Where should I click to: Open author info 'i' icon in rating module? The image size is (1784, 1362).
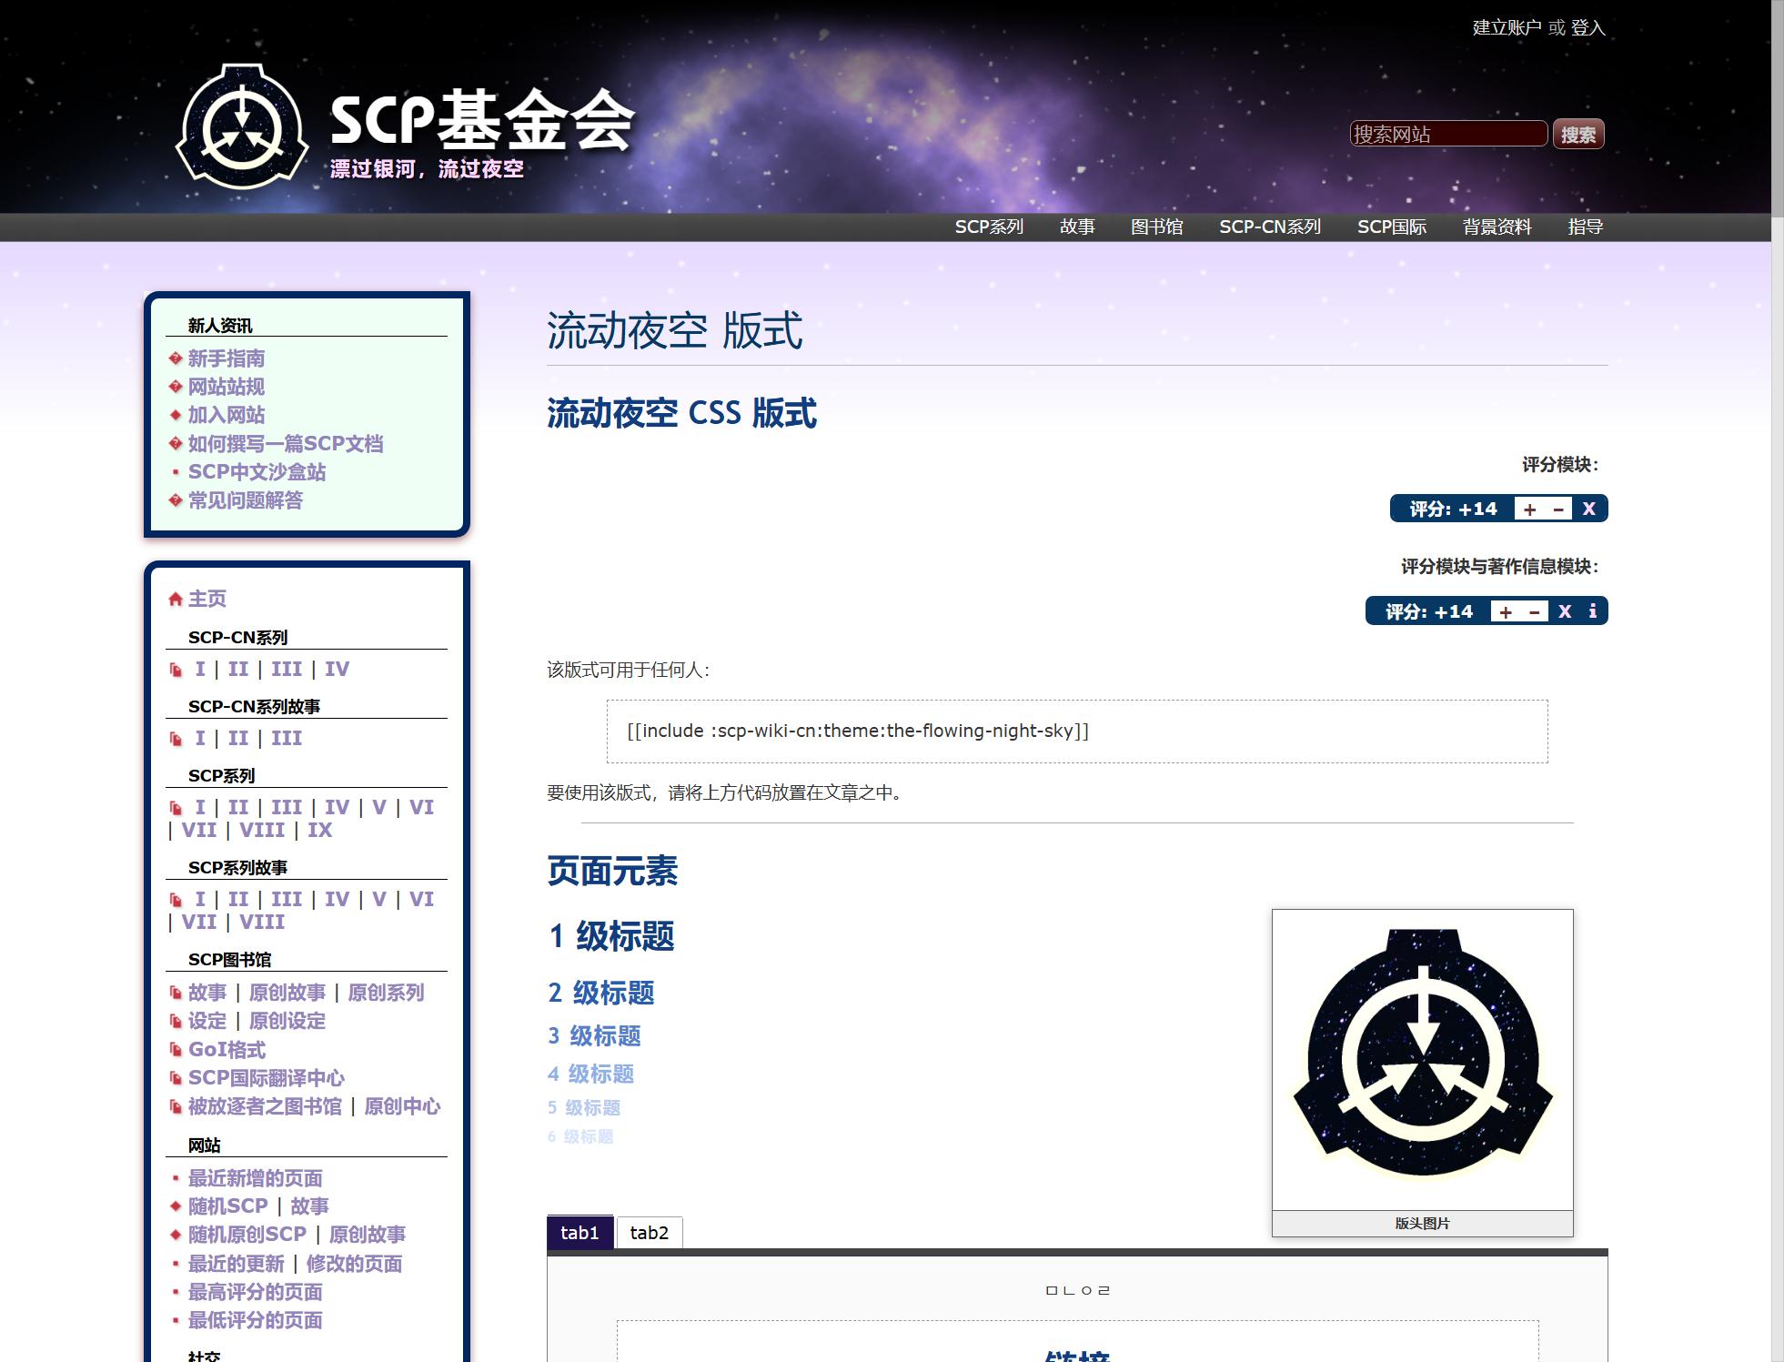click(x=1592, y=611)
